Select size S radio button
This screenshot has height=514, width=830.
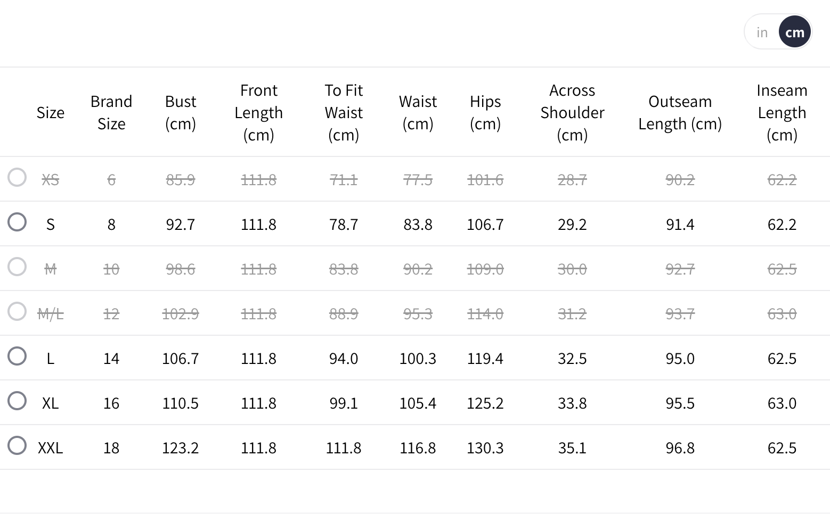(17, 222)
